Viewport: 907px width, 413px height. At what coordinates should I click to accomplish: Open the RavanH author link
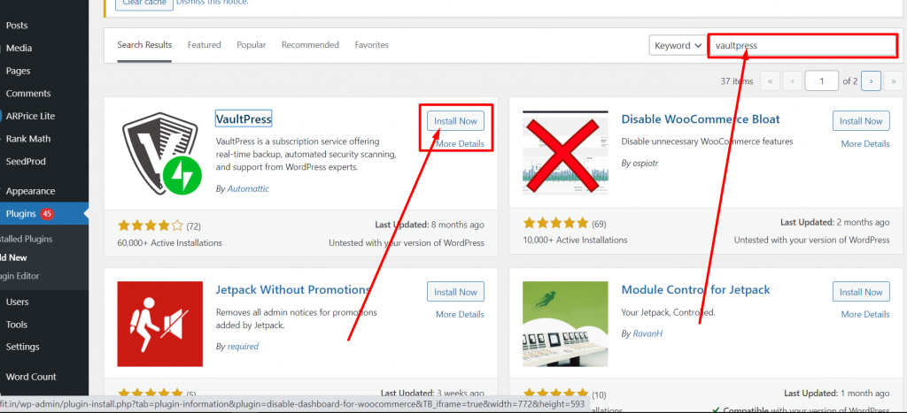[x=647, y=334]
